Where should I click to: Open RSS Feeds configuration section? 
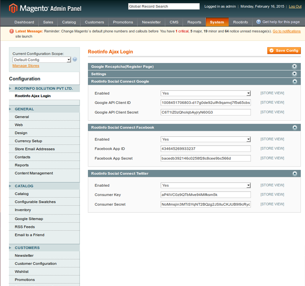(44, 227)
